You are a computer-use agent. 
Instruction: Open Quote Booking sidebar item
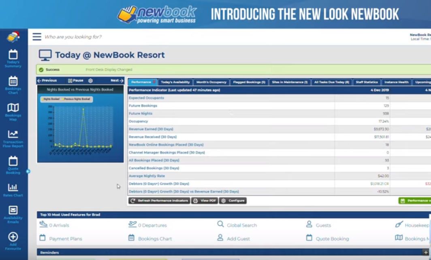(x=13, y=165)
